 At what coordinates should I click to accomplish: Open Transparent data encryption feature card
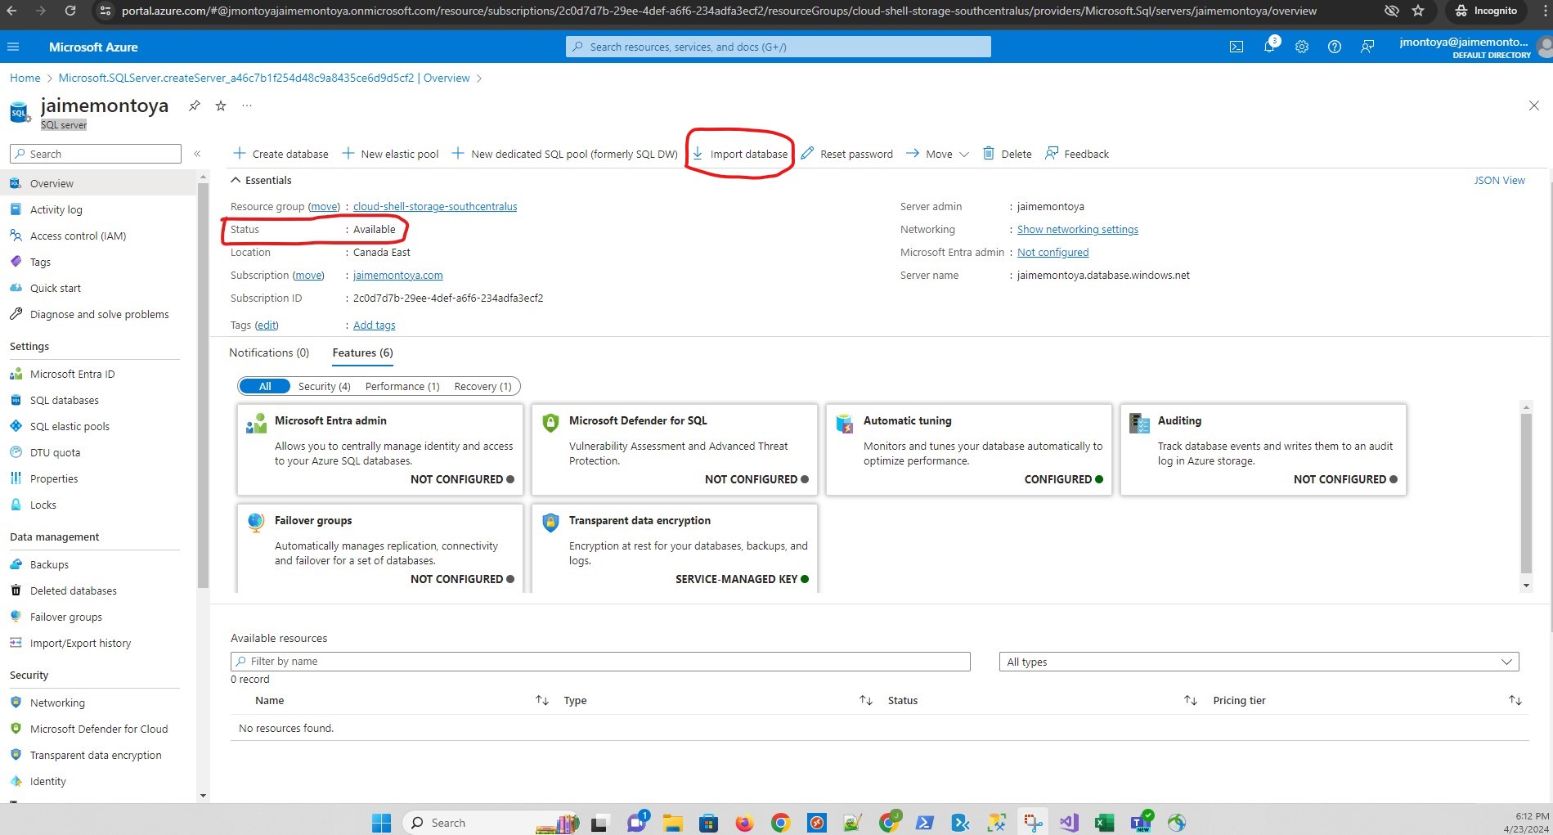[x=675, y=548]
